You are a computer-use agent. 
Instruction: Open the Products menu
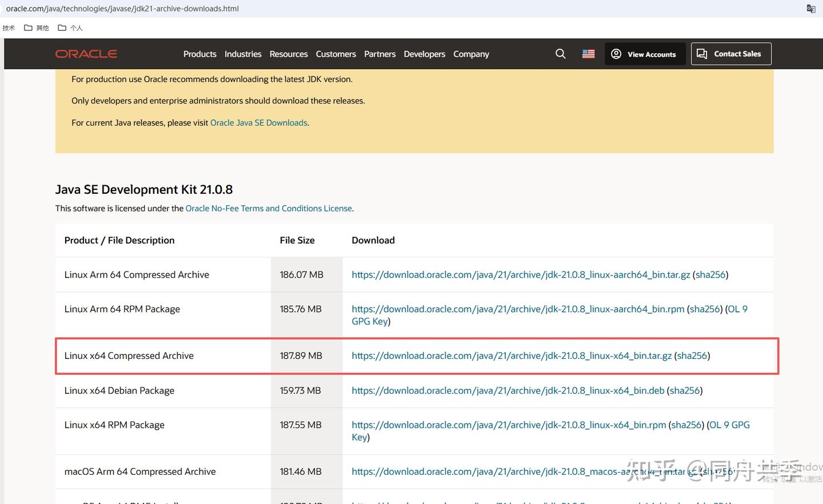coord(199,54)
